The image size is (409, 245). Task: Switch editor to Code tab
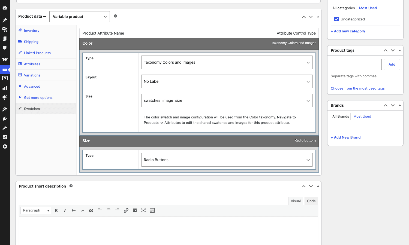(311, 201)
